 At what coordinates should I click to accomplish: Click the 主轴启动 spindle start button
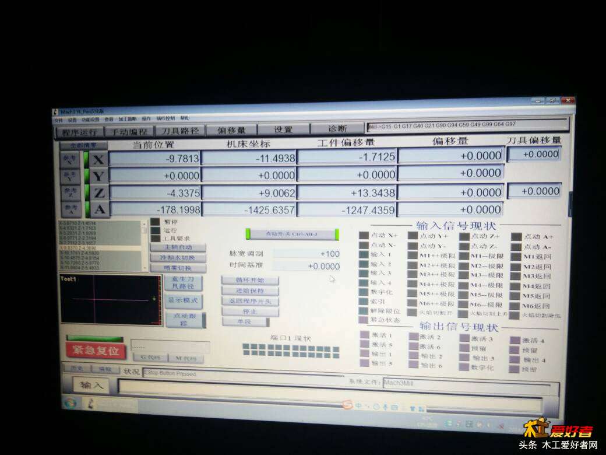coord(178,247)
